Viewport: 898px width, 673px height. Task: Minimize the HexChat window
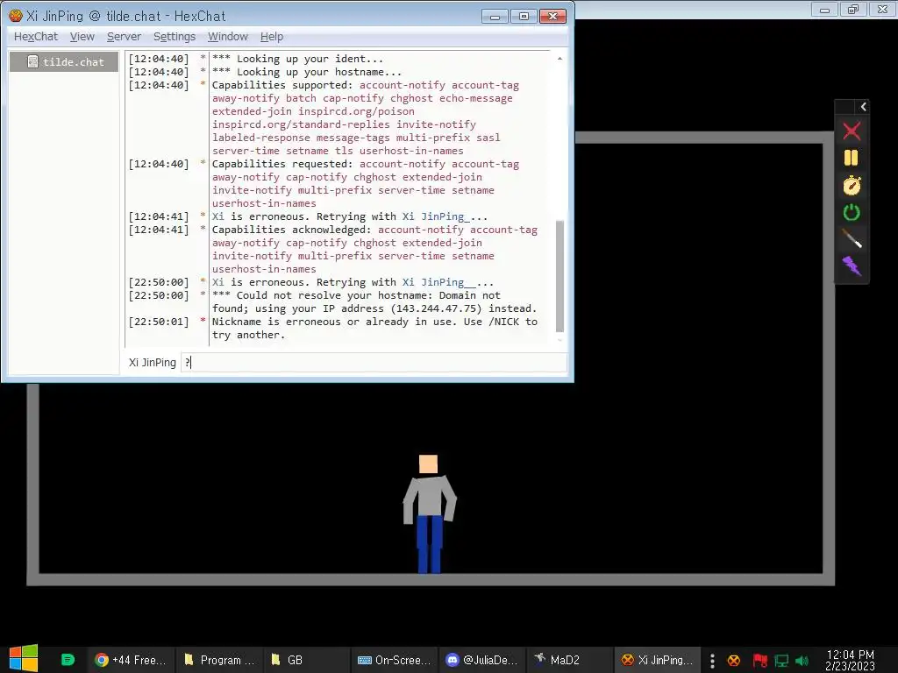(x=495, y=16)
